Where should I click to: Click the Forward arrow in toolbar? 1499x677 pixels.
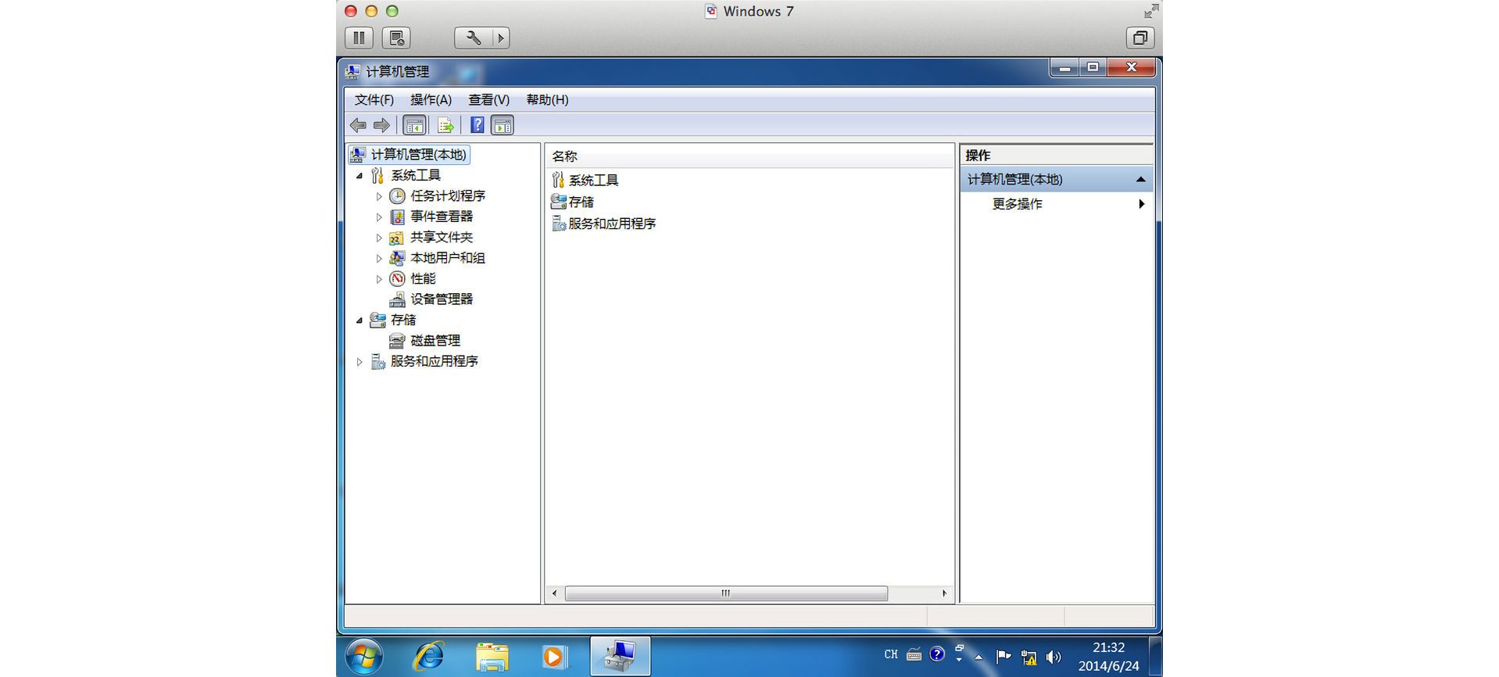tap(381, 125)
